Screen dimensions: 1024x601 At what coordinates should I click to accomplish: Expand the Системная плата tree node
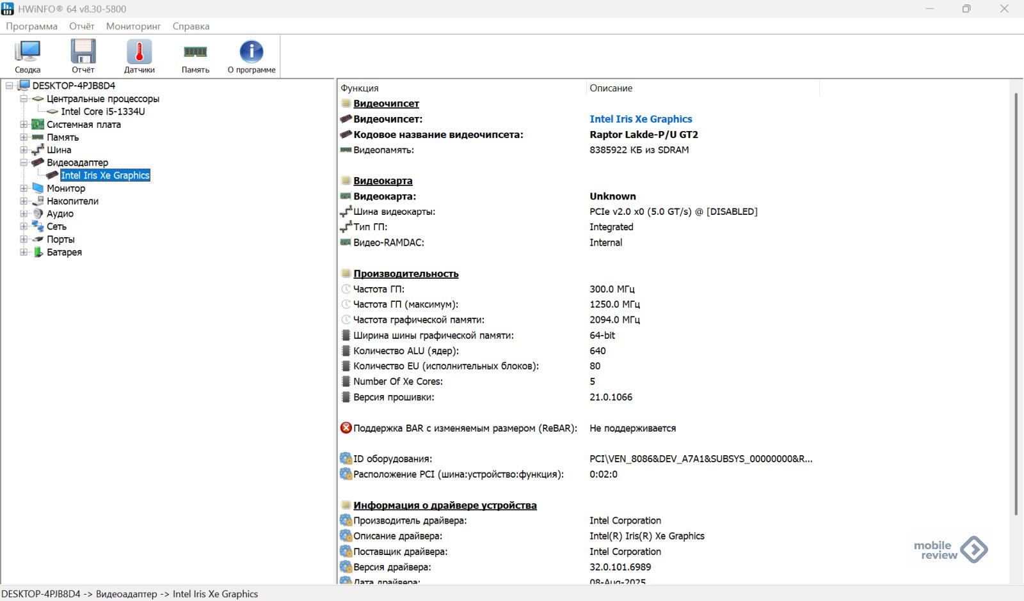tap(24, 125)
